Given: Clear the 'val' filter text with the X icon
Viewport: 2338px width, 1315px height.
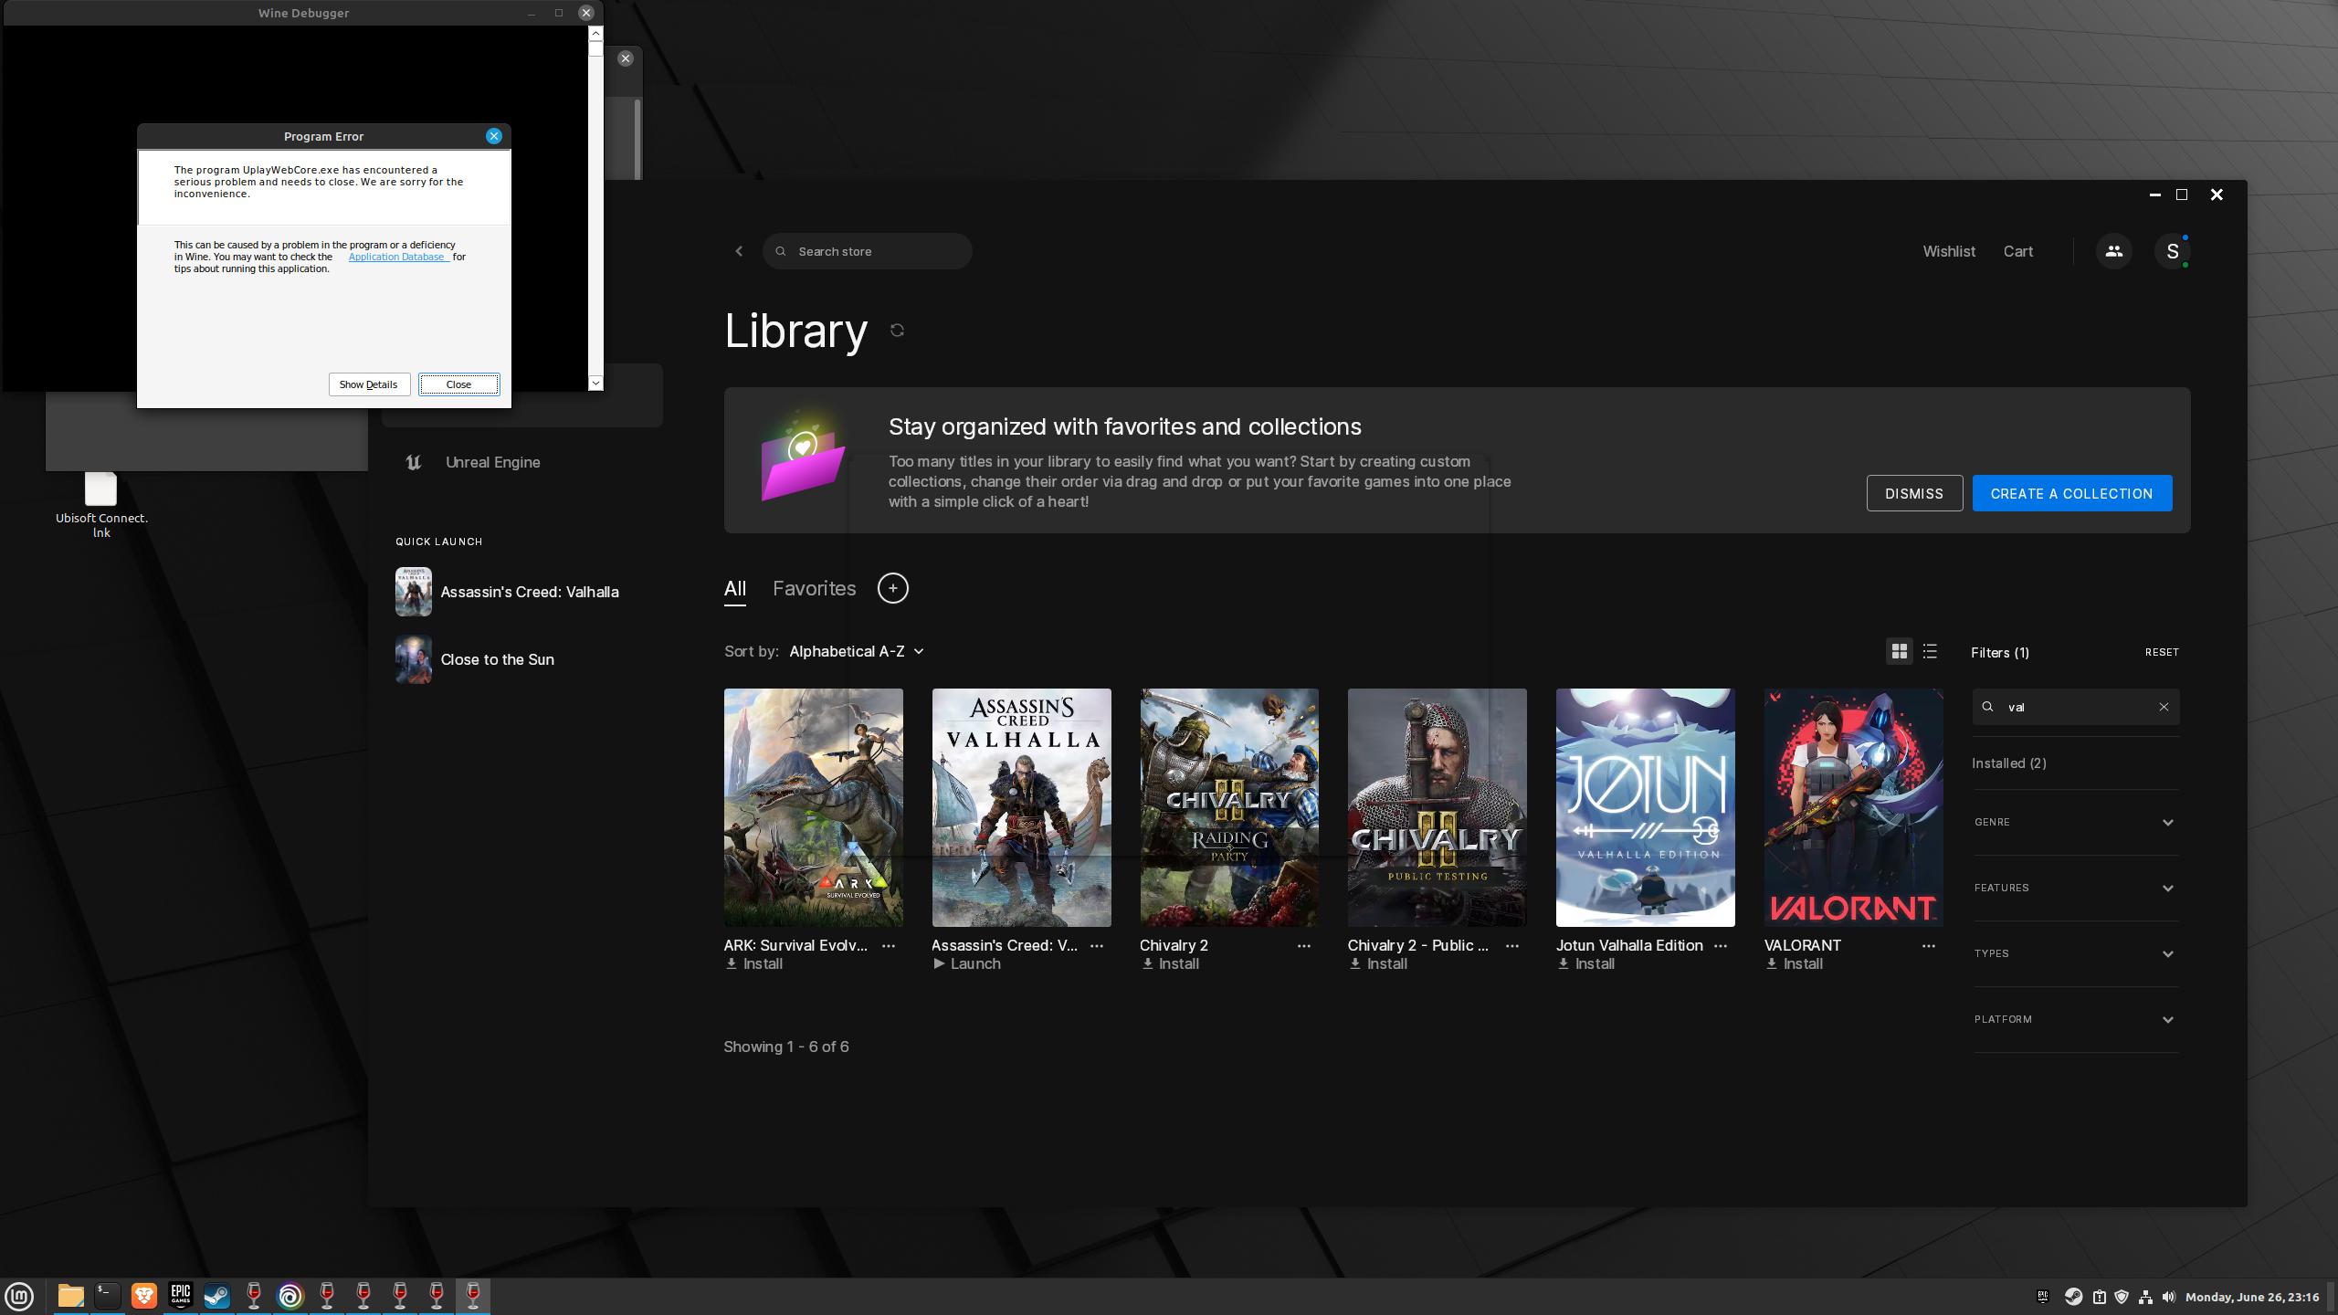Looking at the screenshot, I should pyautogui.click(x=2163, y=707).
